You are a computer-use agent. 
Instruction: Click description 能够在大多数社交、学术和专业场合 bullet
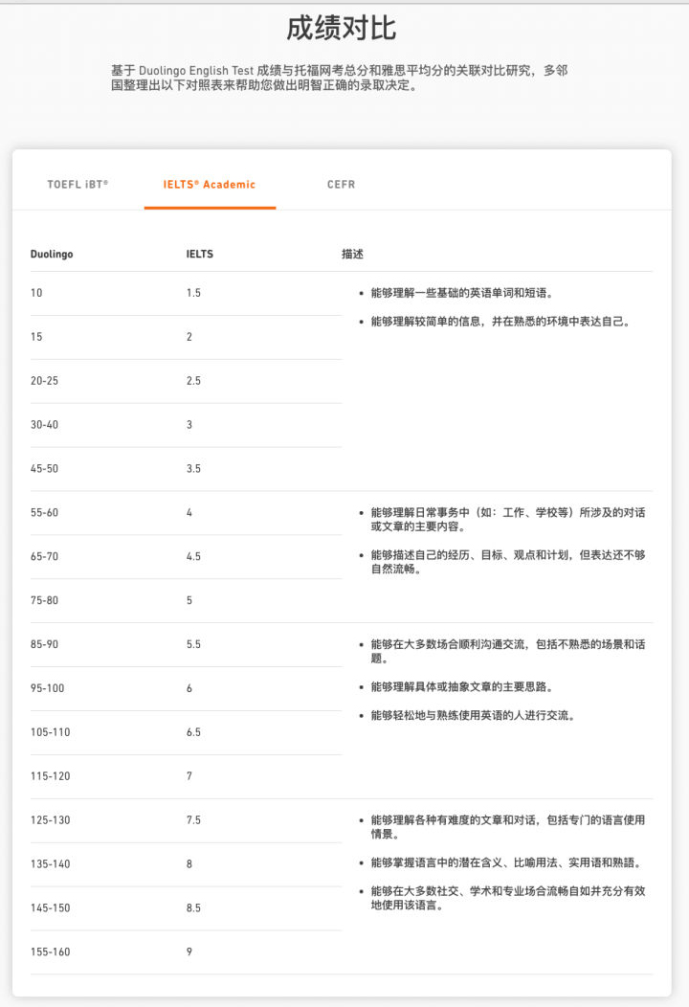click(508, 898)
